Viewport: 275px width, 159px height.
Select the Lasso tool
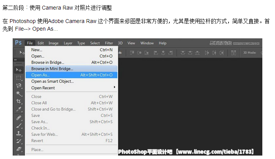tap(18, 85)
